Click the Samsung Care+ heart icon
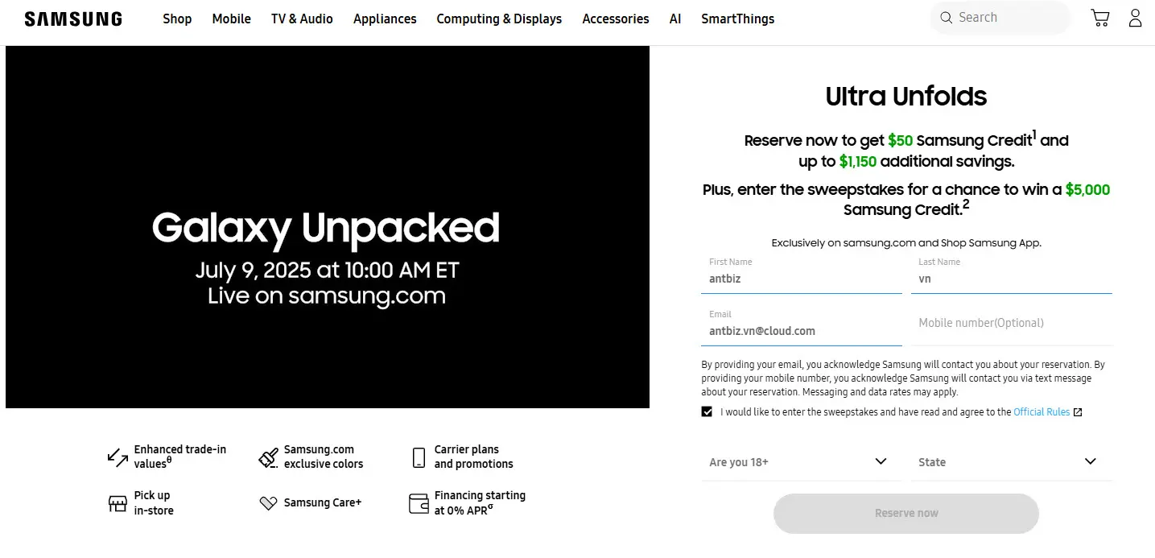The height and width of the screenshot is (558, 1155). (268, 502)
